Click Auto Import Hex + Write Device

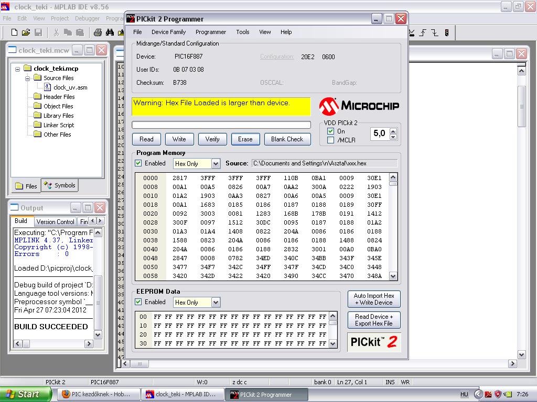[373, 299]
